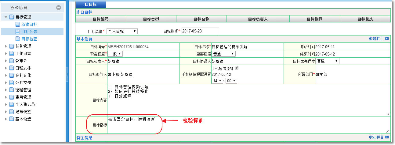
Task: Select the 日目标 tab
Action: (91, 5)
